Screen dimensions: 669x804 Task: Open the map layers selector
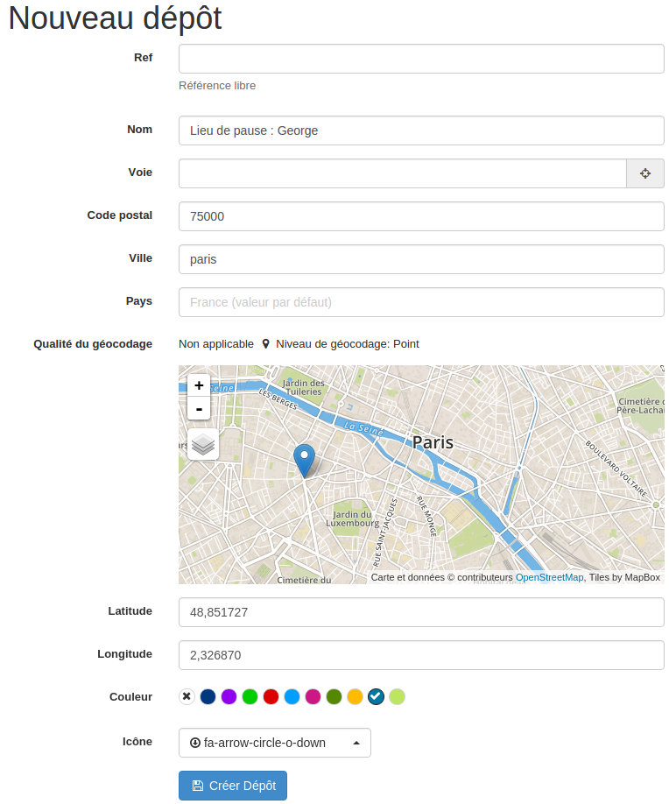click(x=203, y=444)
